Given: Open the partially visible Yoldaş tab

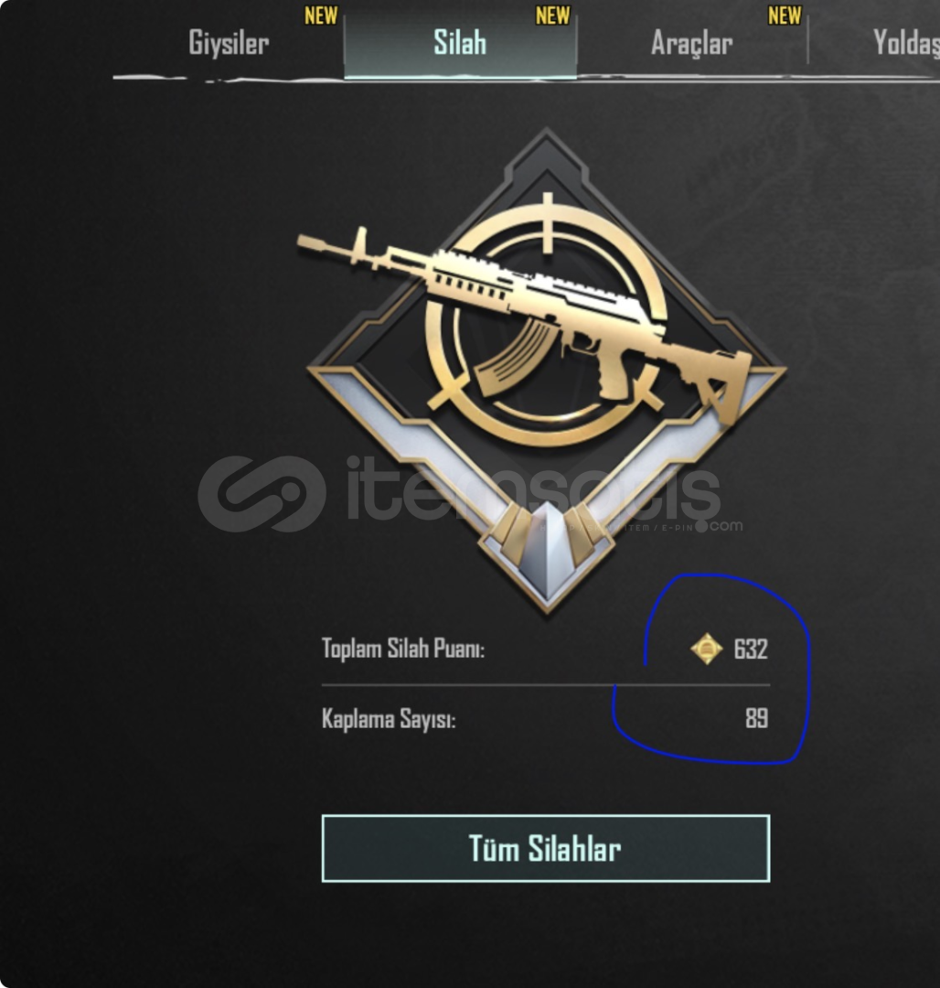Looking at the screenshot, I should (x=906, y=43).
